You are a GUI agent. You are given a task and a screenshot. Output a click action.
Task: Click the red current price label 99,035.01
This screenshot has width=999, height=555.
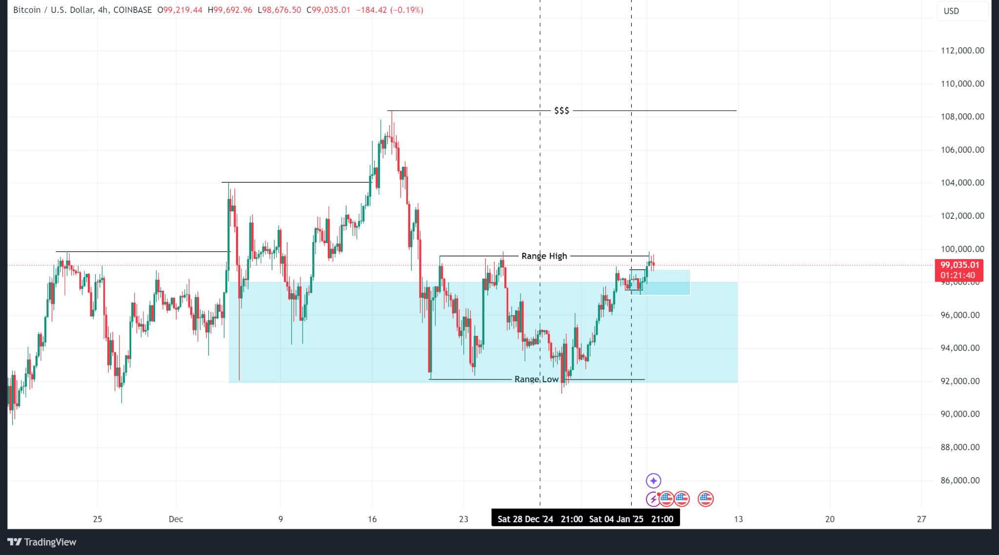click(959, 265)
